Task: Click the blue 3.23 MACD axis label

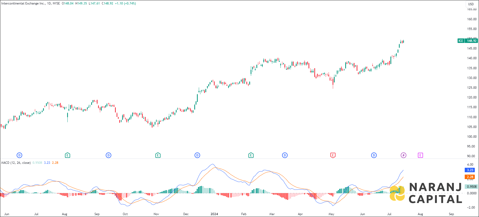Action: coord(470,170)
